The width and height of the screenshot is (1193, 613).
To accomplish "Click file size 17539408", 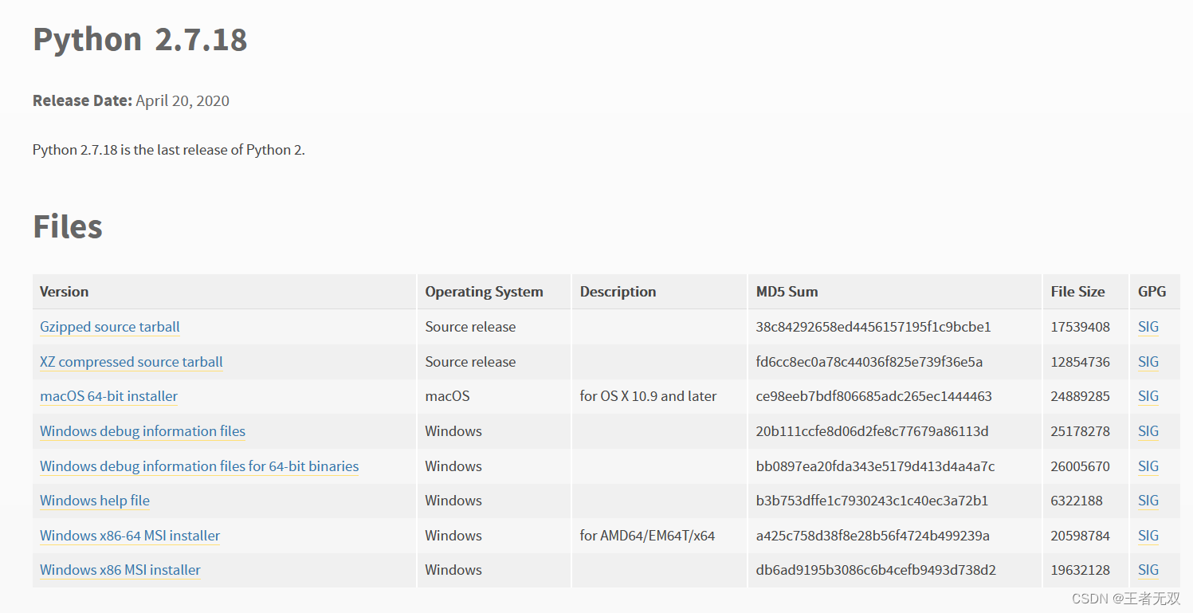I will click(x=1080, y=327).
